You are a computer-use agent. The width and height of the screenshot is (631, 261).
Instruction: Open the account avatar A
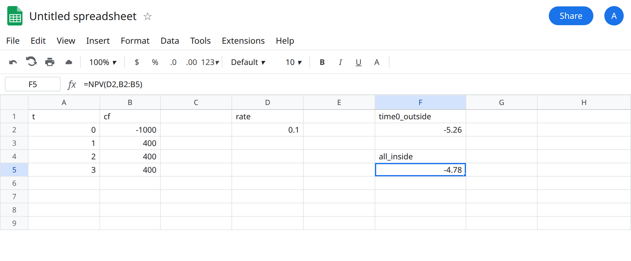[x=614, y=16]
